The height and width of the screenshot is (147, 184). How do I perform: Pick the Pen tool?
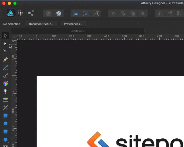click(x=5, y=60)
